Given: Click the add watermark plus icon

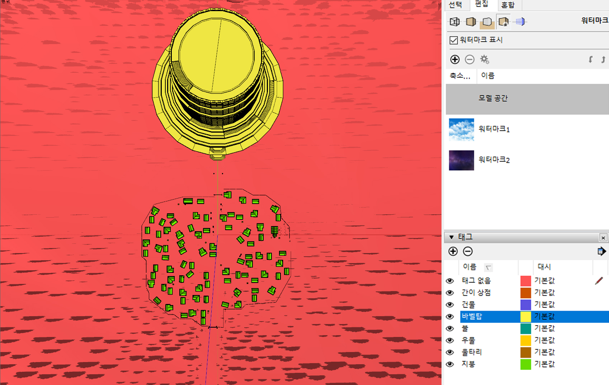Looking at the screenshot, I should 455,60.
